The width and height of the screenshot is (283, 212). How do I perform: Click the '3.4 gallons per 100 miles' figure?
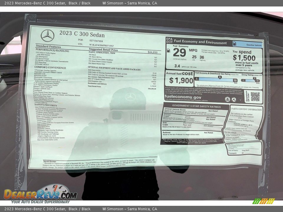point(185,66)
